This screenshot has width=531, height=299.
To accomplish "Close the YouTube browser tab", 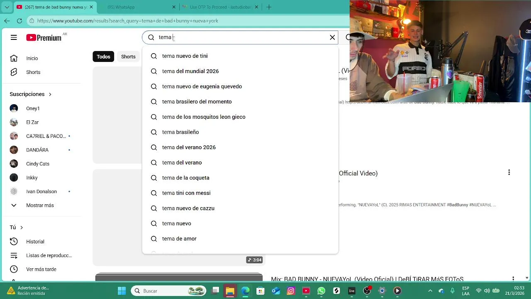I will tap(91, 7).
